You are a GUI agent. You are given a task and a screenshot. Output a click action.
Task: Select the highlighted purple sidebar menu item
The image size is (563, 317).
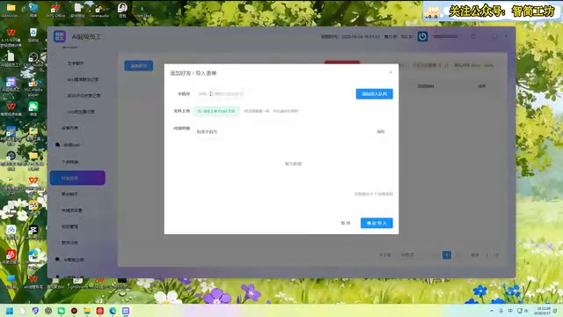point(77,178)
